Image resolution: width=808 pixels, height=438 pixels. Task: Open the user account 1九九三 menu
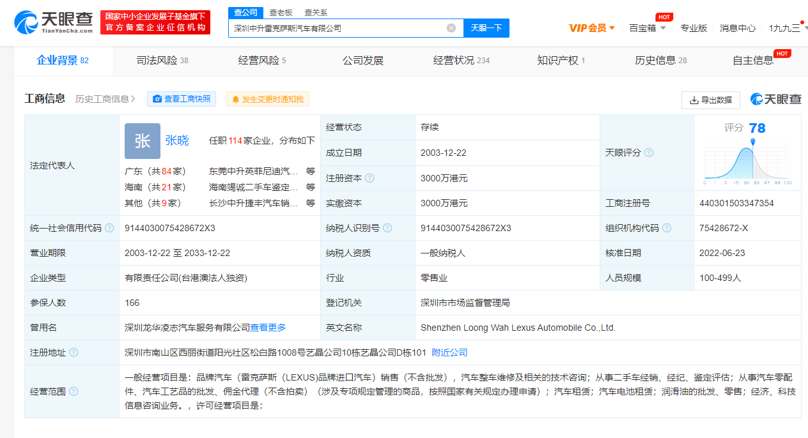[x=788, y=28]
